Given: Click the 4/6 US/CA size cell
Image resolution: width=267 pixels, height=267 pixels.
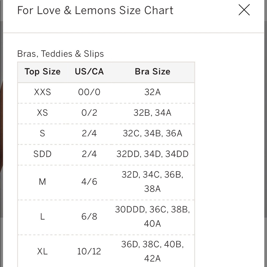Looking at the screenshot, I should click(x=89, y=182).
